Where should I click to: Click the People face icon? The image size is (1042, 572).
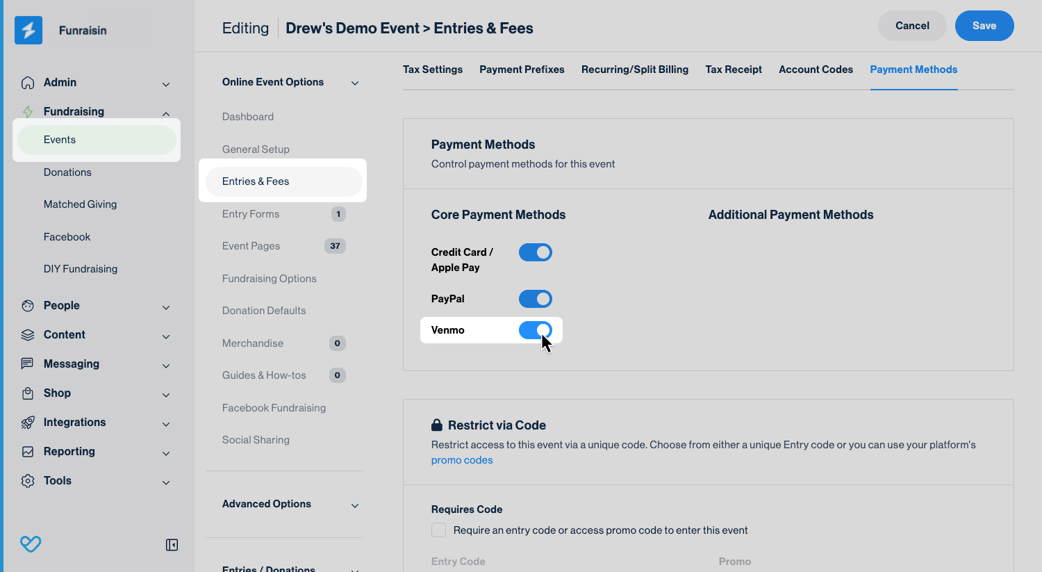coord(28,306)
